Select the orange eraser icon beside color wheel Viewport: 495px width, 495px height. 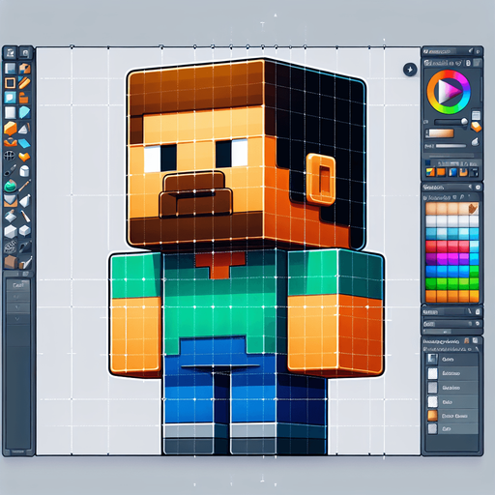point(476,127)
